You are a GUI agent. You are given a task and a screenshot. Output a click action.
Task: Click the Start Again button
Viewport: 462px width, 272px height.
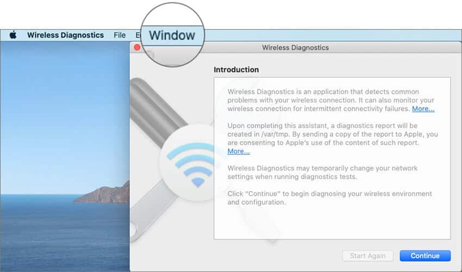pos(368,256)
